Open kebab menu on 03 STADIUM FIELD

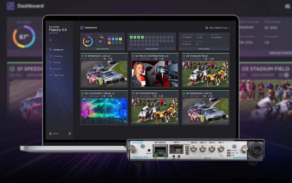tap(228, 56)
